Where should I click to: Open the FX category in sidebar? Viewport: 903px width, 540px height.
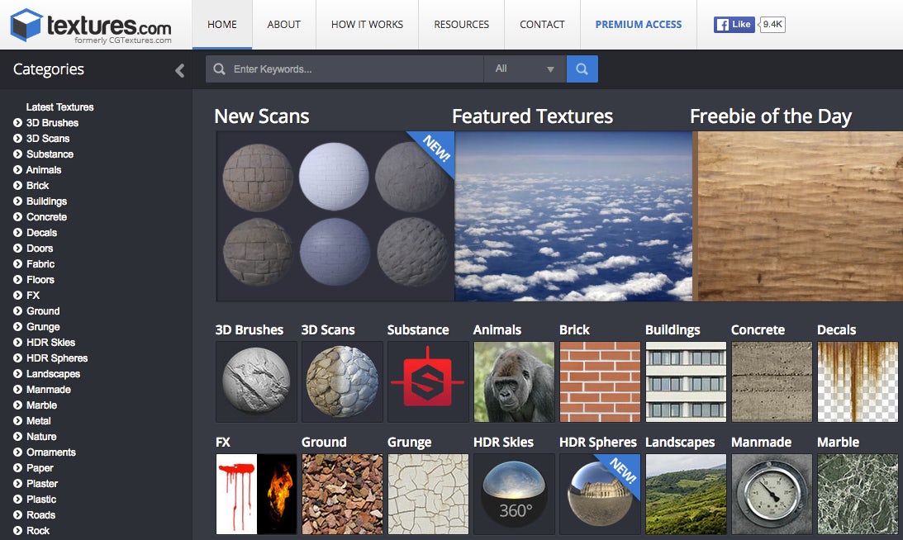33,296
